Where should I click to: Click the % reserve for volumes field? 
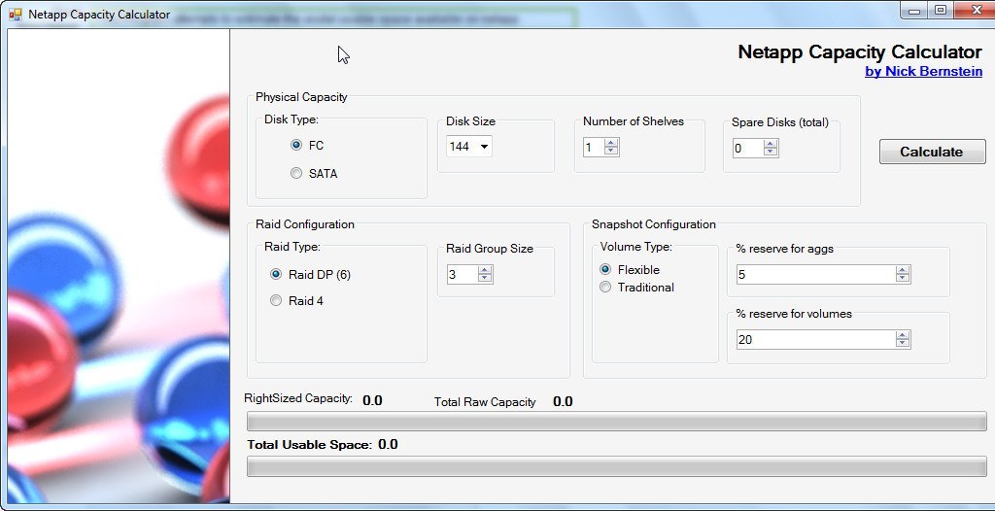(816, 340)
